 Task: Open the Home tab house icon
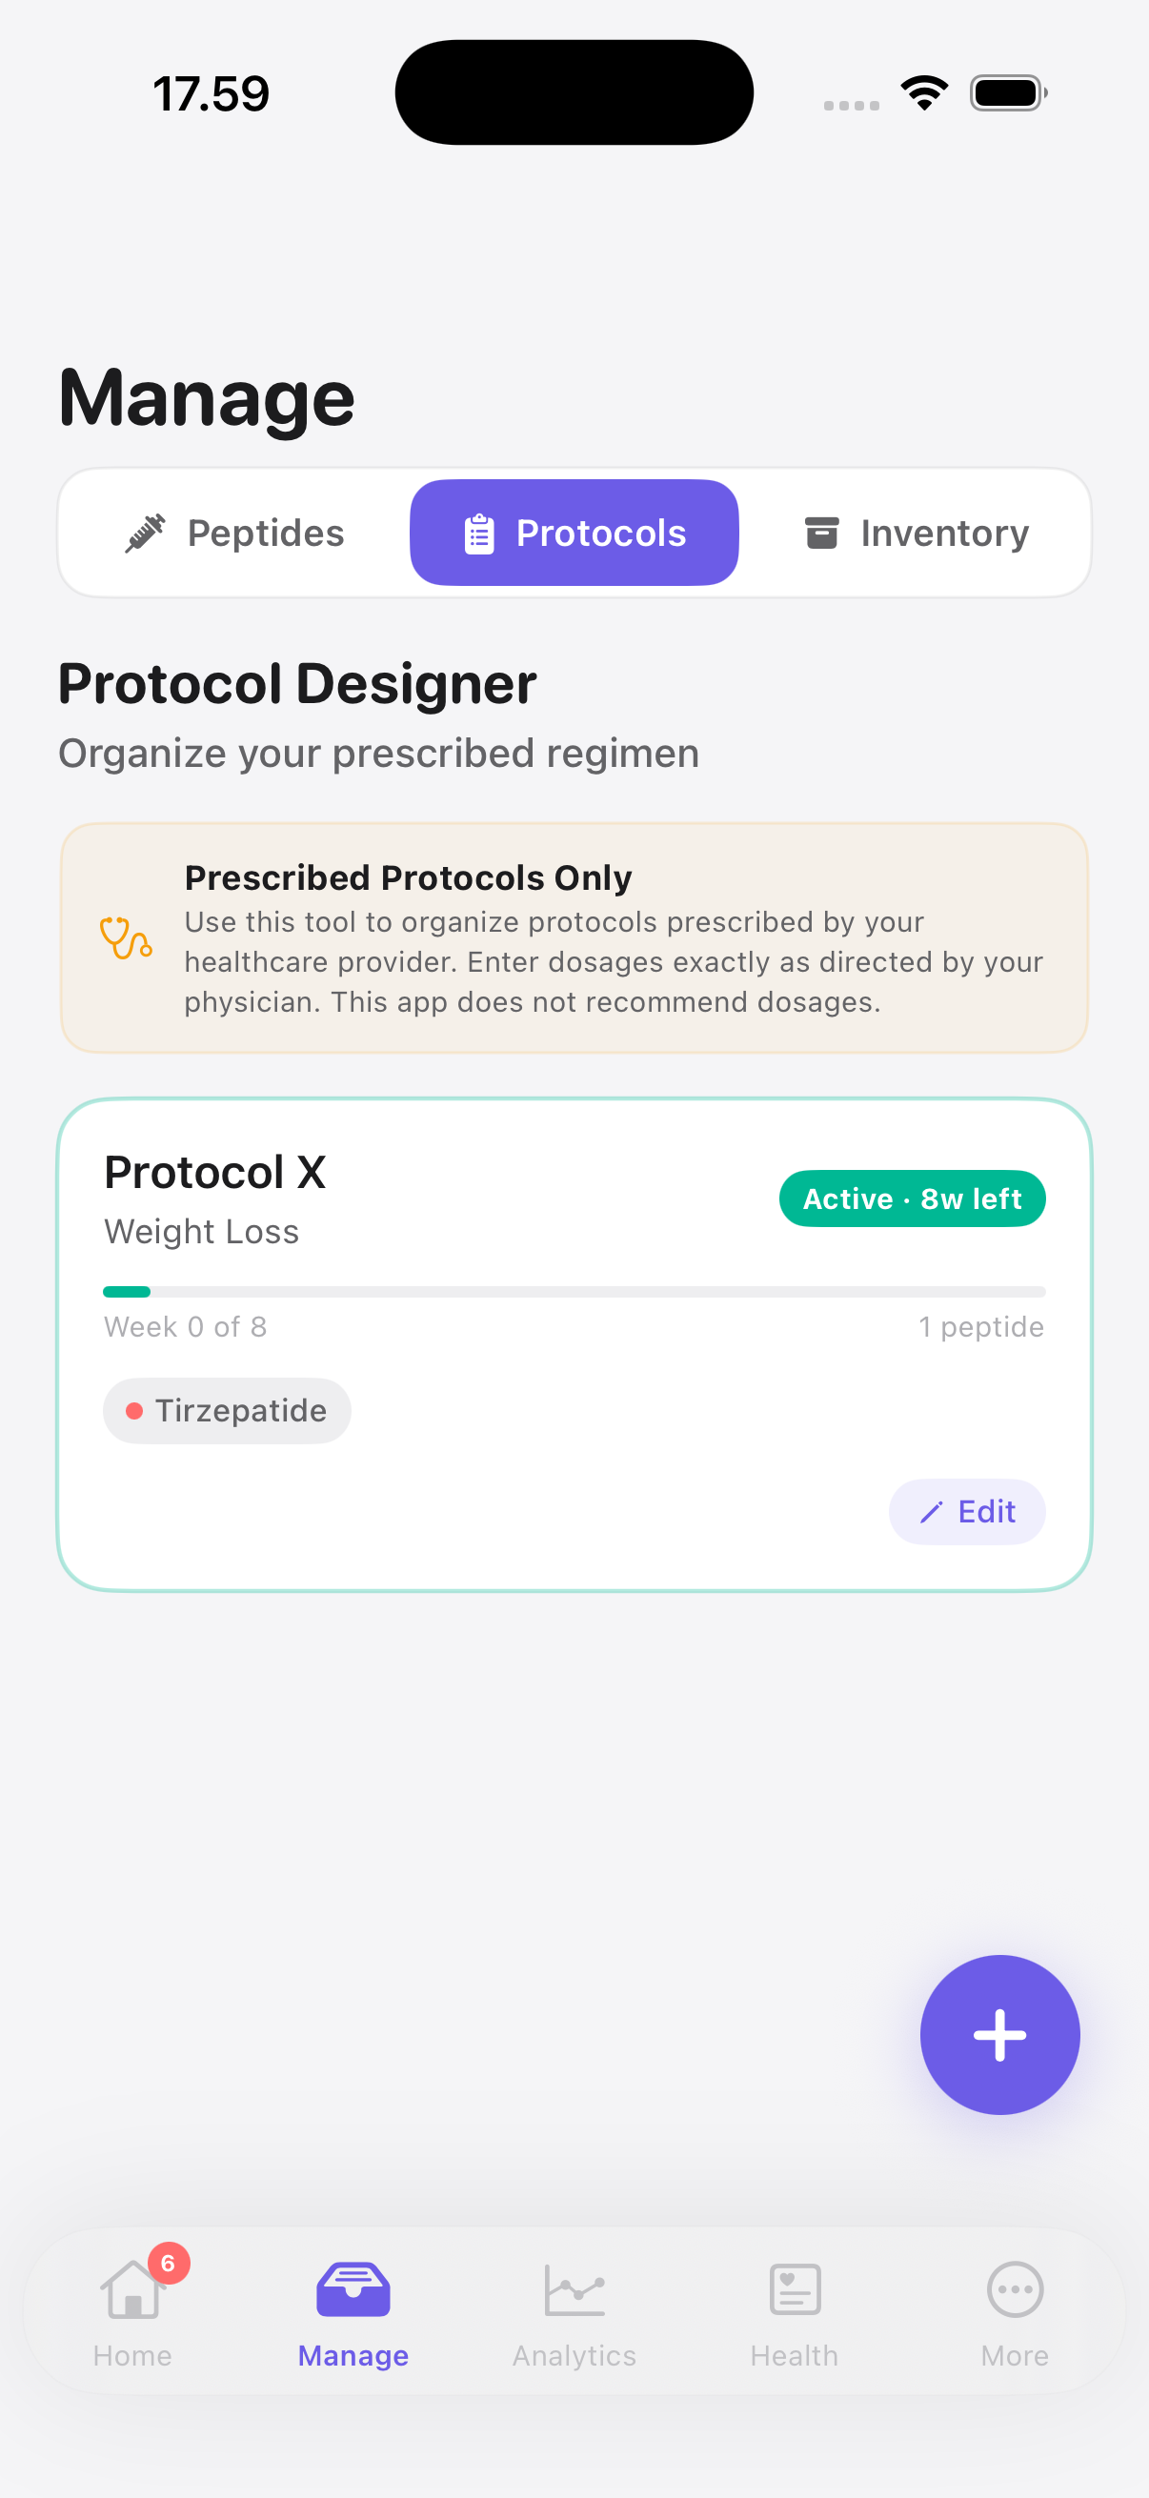tap(131, 2290)
